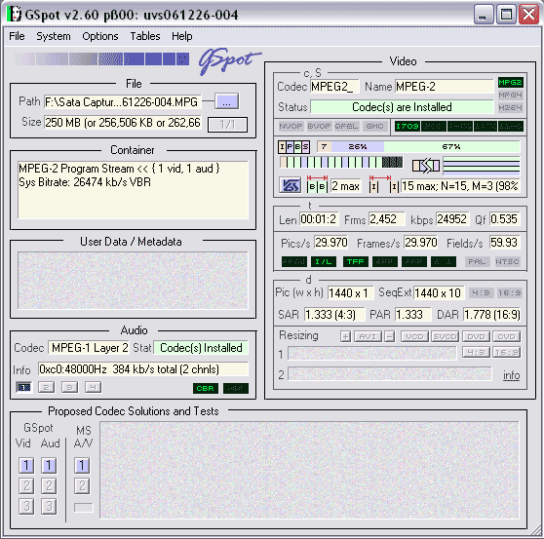Click the 4:3 badge beside SeqExt
The width and height of the screenshot is (544, 539).
482,293
